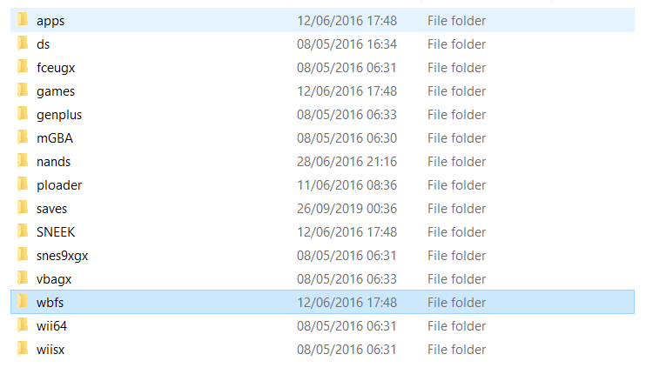Select the wbfs folder icon
This screenshot has width=646, height=381.
(23, 302)
